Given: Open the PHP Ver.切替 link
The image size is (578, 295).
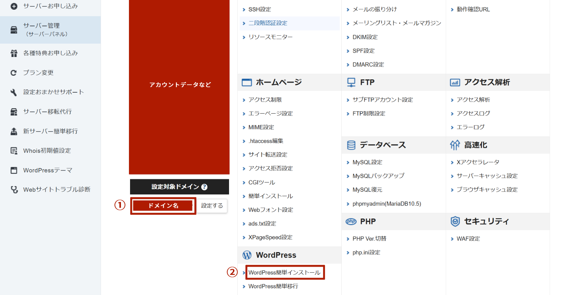Looking at the screenshot, I should pyautogui.click(x=369, y=239).
